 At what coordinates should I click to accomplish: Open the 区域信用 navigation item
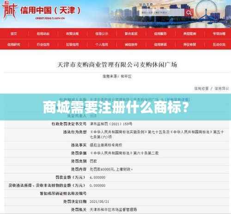point(73,45)
